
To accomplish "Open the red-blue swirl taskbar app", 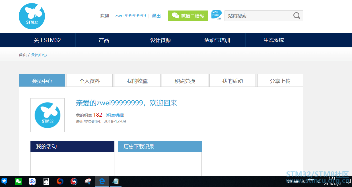I will [x=74, y=181].
